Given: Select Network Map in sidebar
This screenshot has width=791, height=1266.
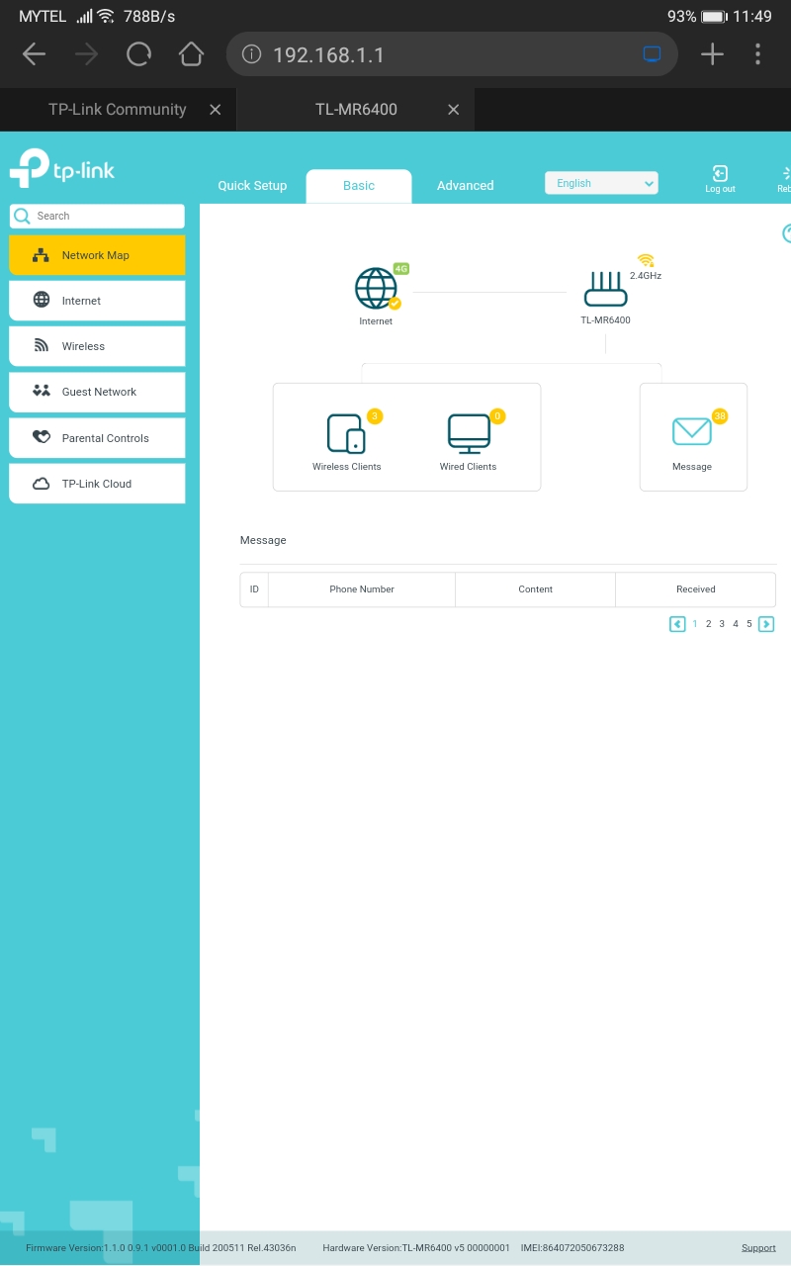Looking at the screenshot, I should [97, 255].
